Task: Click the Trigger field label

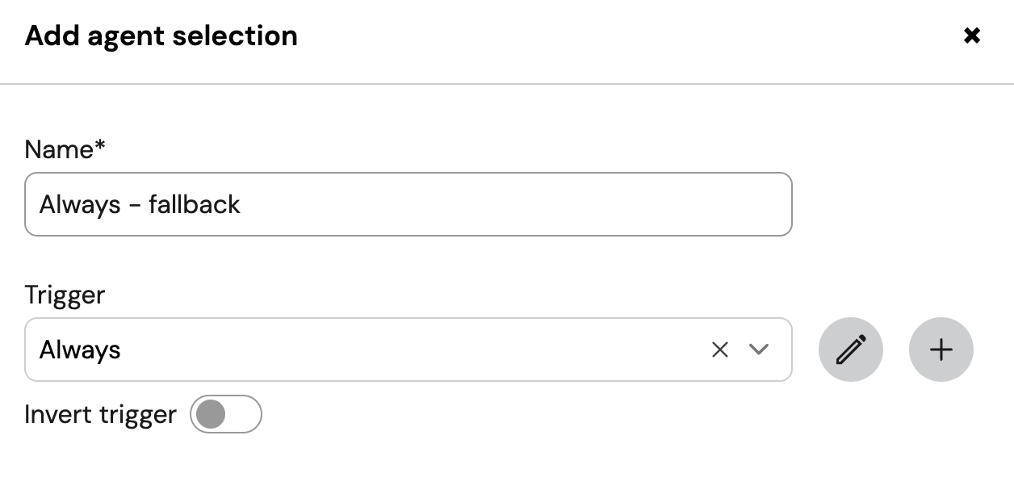Action: [65, 295]
